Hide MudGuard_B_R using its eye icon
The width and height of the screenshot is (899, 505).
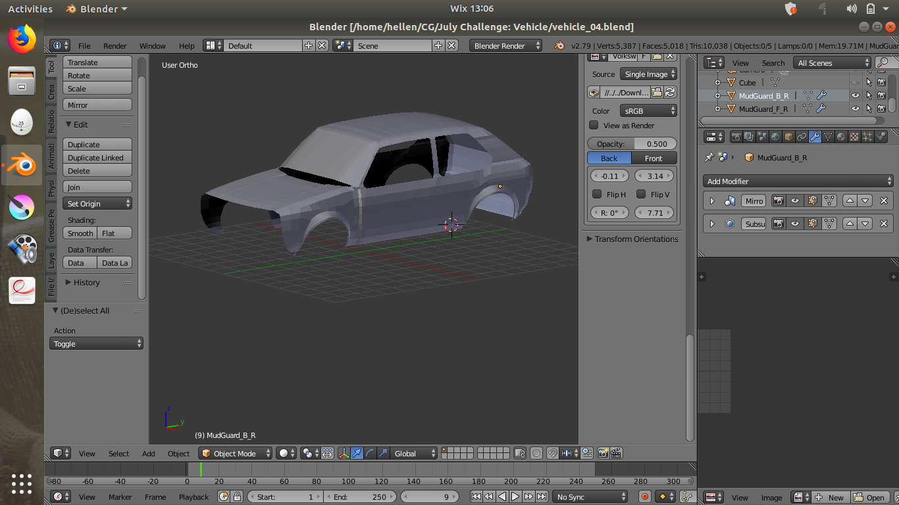pos(856,96)
